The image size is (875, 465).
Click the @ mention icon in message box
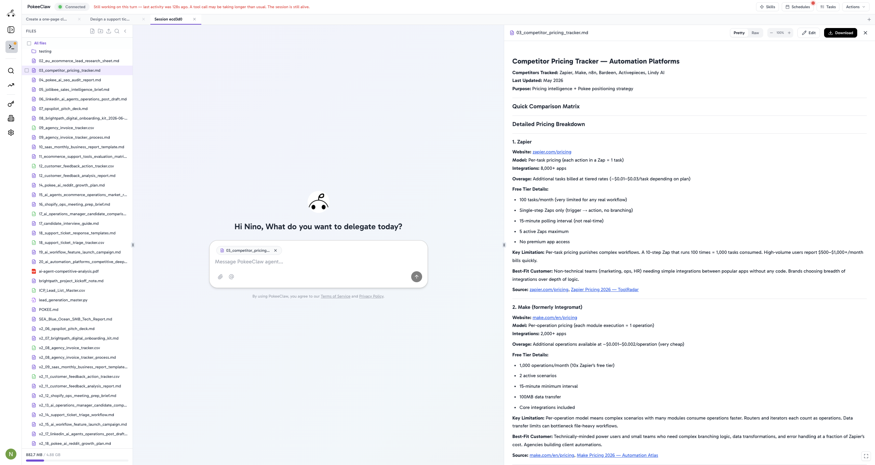(231, 277)
